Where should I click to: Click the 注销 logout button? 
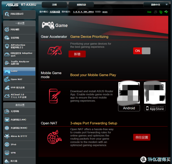tap(54, 5)
